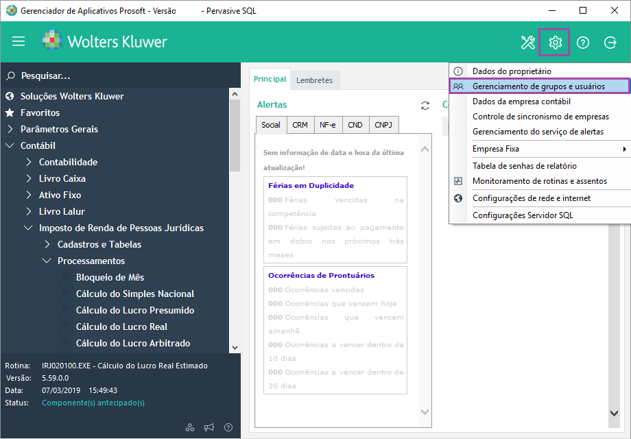The width and height of the screenshot is (631, 439).
Task: Open the CNPJ alerts tab
Action: pos(383,125)
